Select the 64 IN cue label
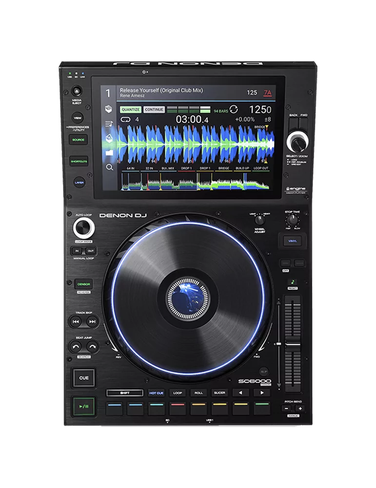 [x=130, y=168]
